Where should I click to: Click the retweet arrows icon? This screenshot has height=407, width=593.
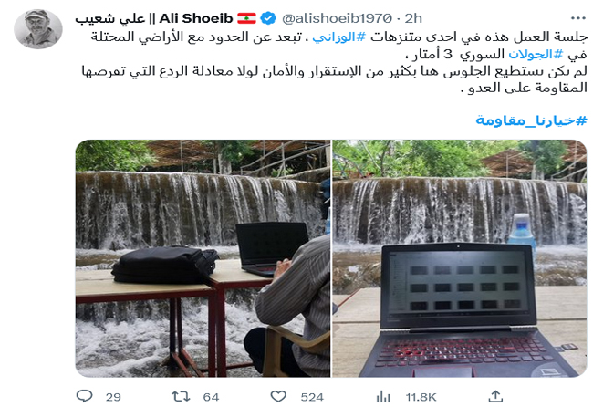pyautogui.click(x=181, y=396)
